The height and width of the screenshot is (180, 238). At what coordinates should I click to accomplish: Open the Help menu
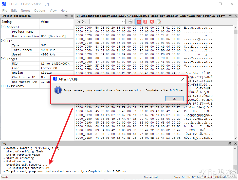click(x=64, y=10)
